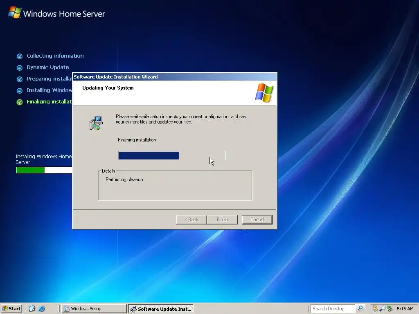Click the Back button in the wizard
This screenshot has width=419, height=314.
tap(191, 220)
